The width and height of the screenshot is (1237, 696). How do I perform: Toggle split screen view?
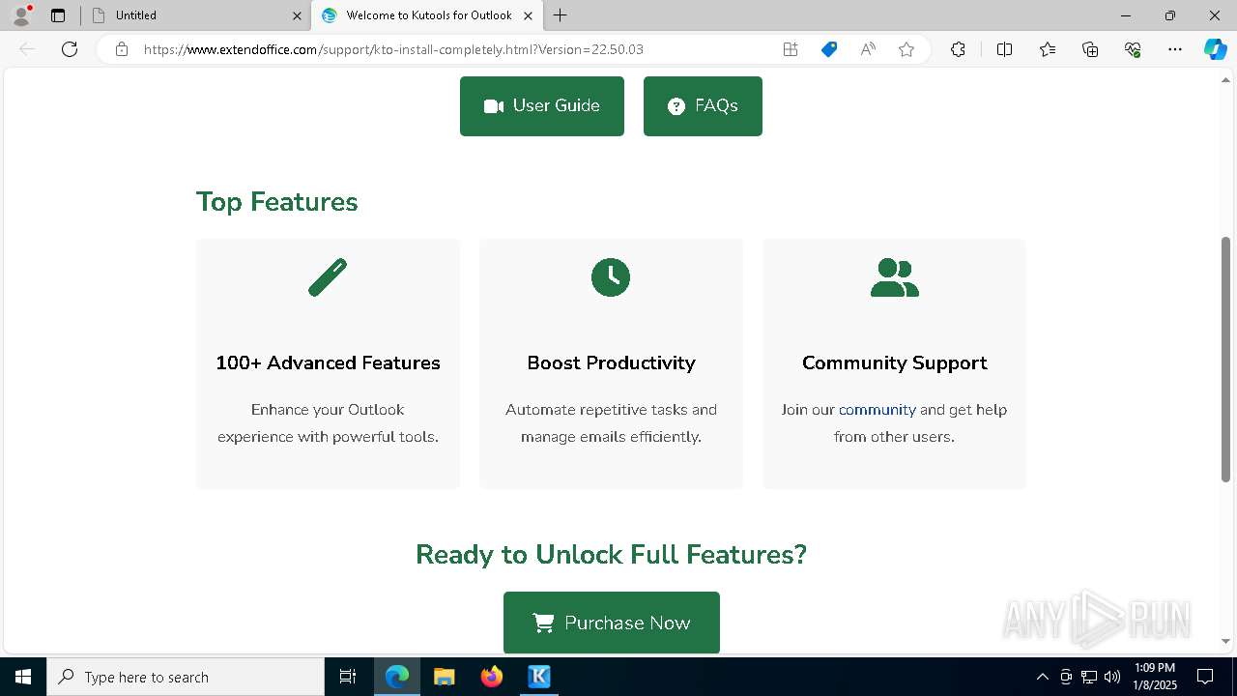(1004, 49)
